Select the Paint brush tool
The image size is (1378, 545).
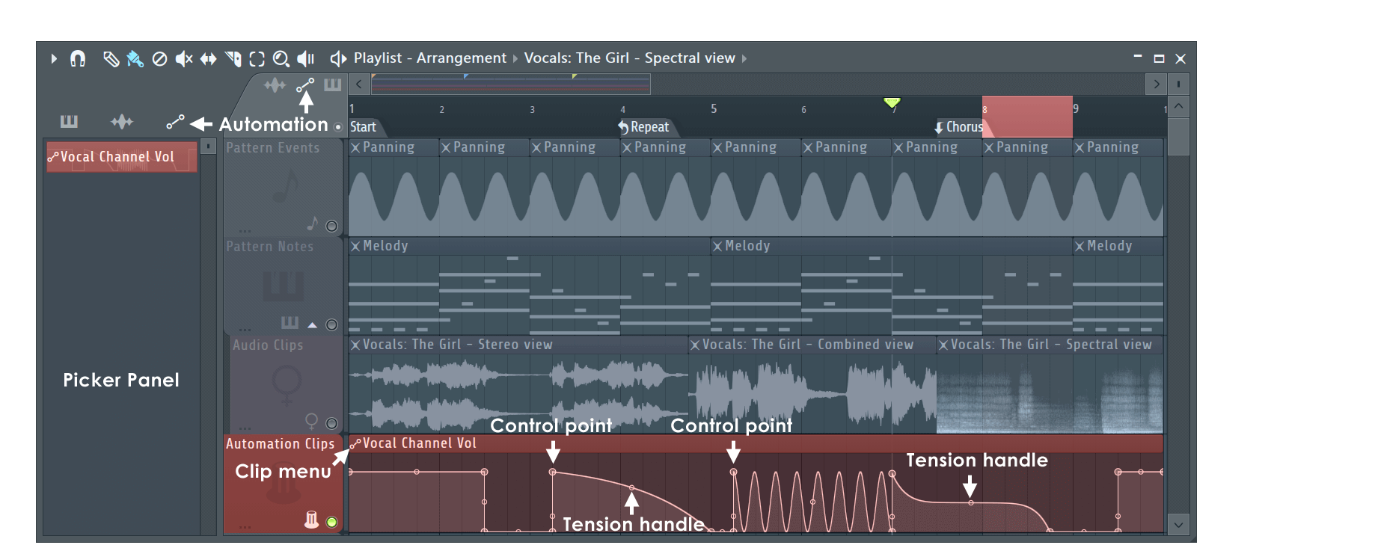(x=135, y=58)
